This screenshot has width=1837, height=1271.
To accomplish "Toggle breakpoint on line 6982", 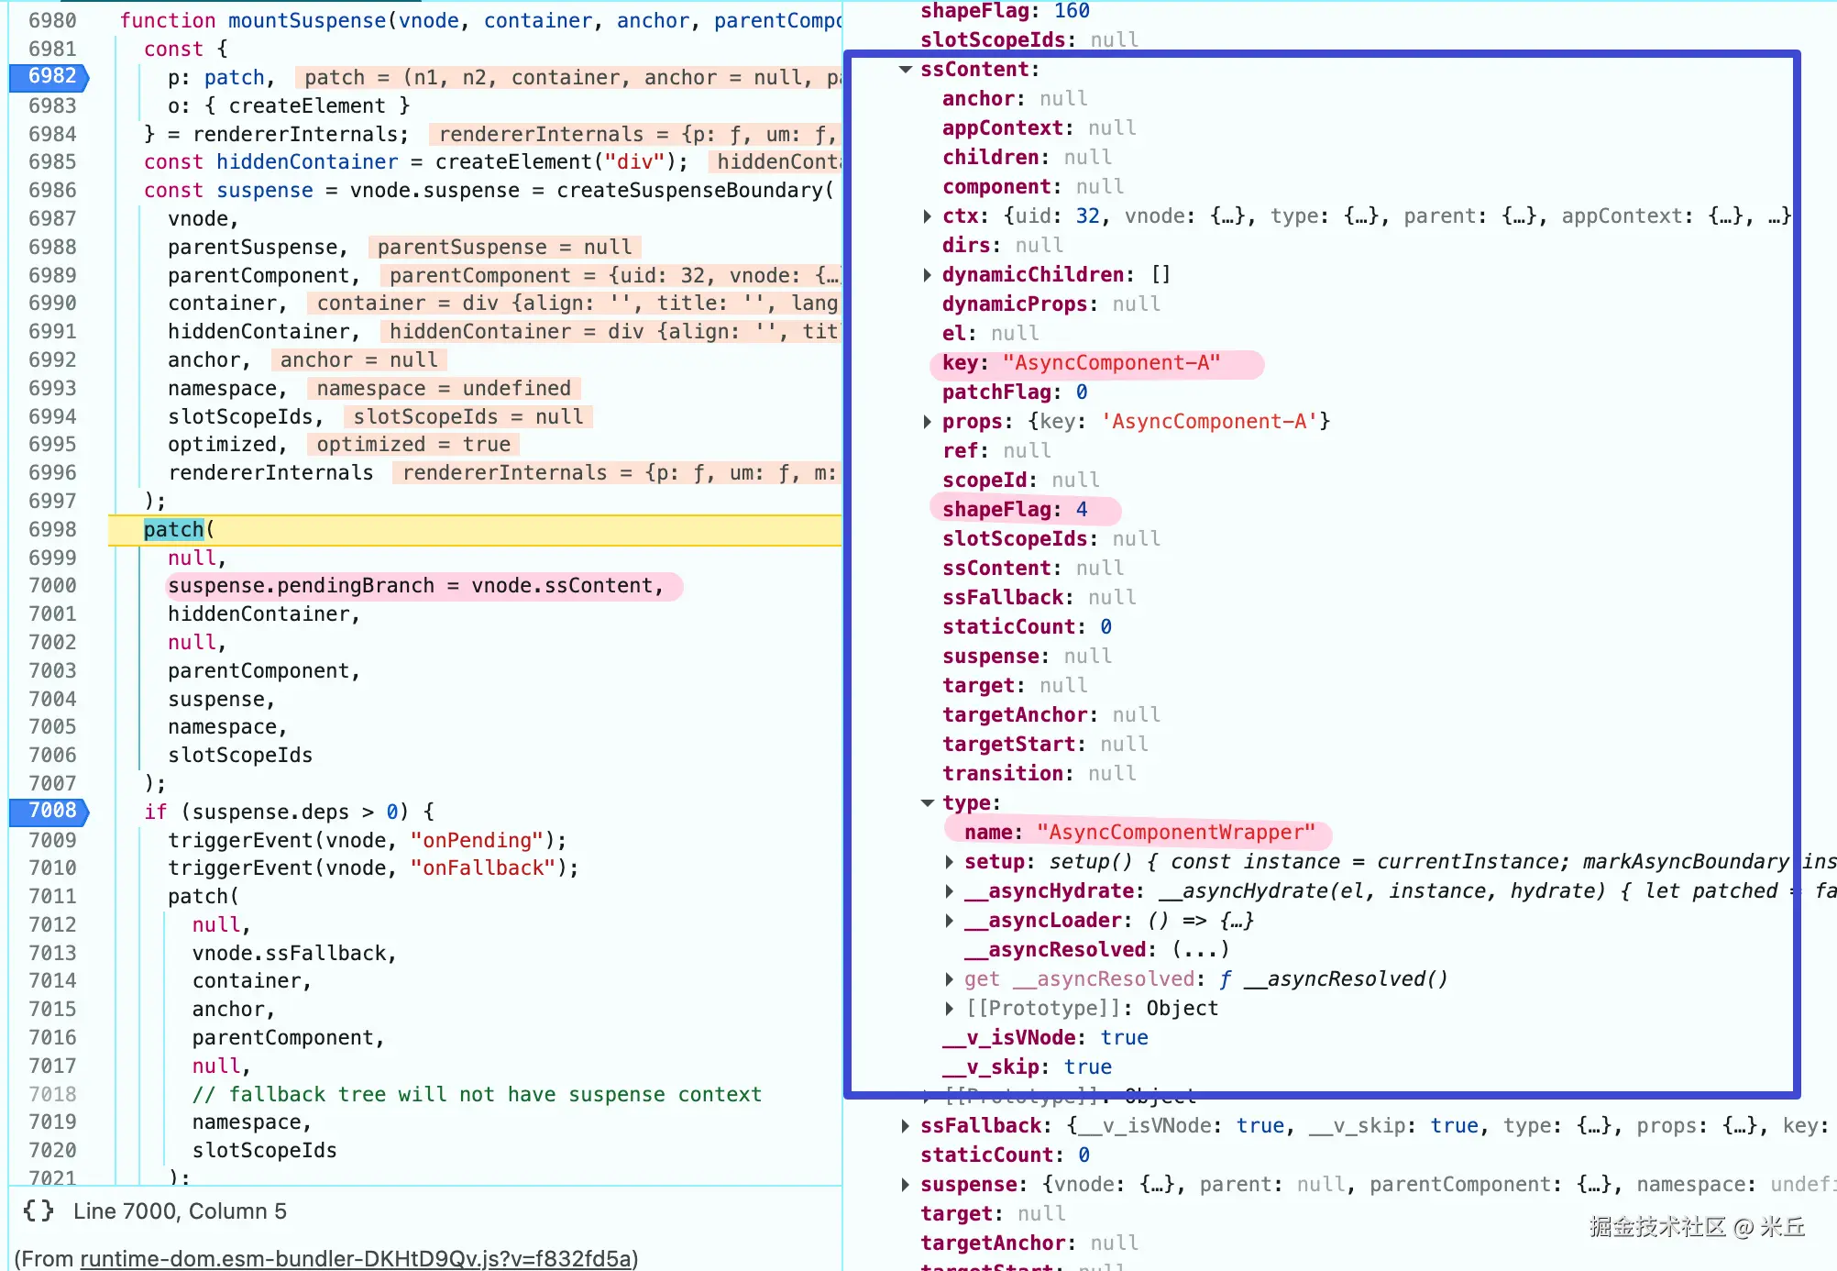I will [x=49, y=77].
